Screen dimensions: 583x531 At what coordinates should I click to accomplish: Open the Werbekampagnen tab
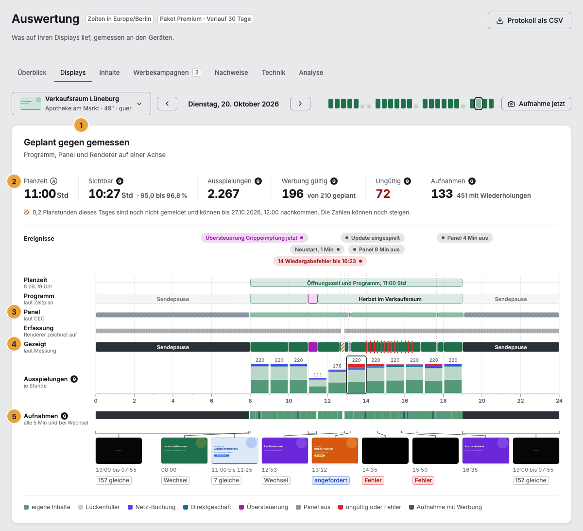click(x=167, y=72)
